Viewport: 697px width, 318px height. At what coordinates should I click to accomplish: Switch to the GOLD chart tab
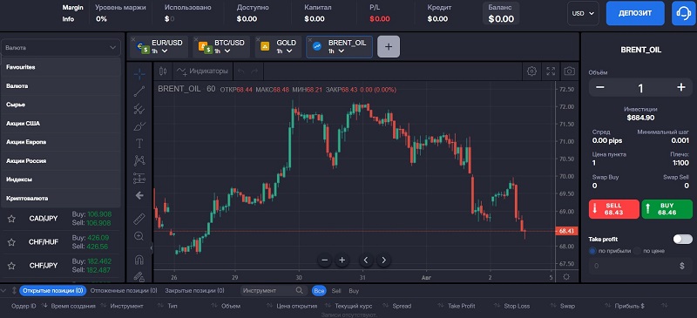click(x=278, y=47)
